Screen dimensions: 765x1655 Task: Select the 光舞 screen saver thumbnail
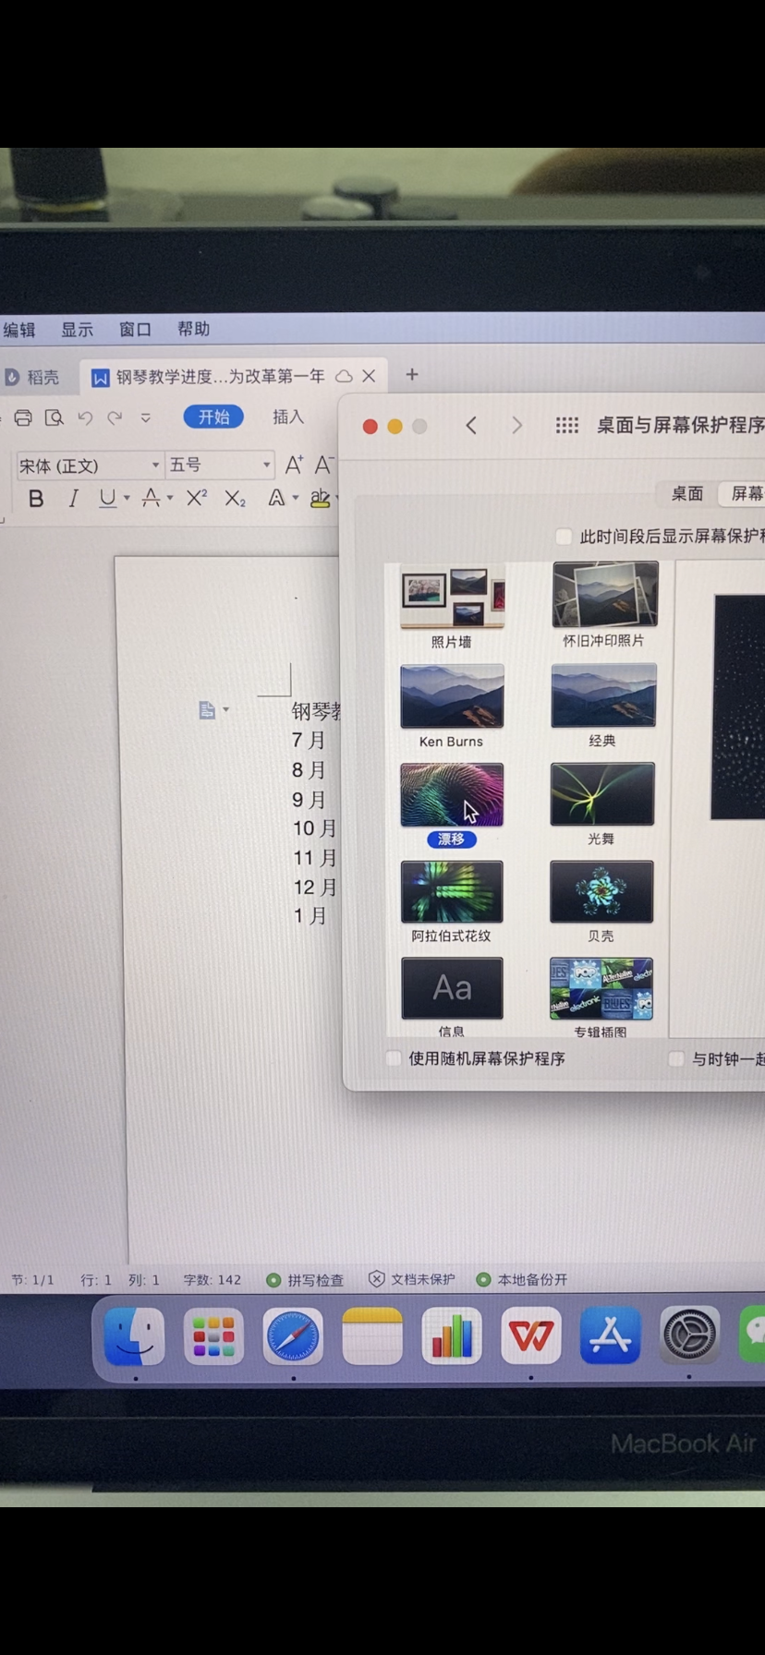pyautogui.click(x=601, y=794)
